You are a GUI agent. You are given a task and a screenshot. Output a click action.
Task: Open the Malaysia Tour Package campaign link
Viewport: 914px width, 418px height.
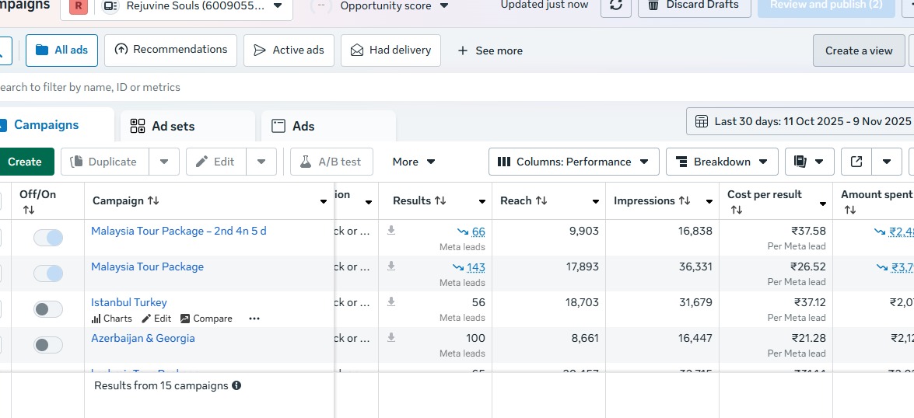pos(147,266)
